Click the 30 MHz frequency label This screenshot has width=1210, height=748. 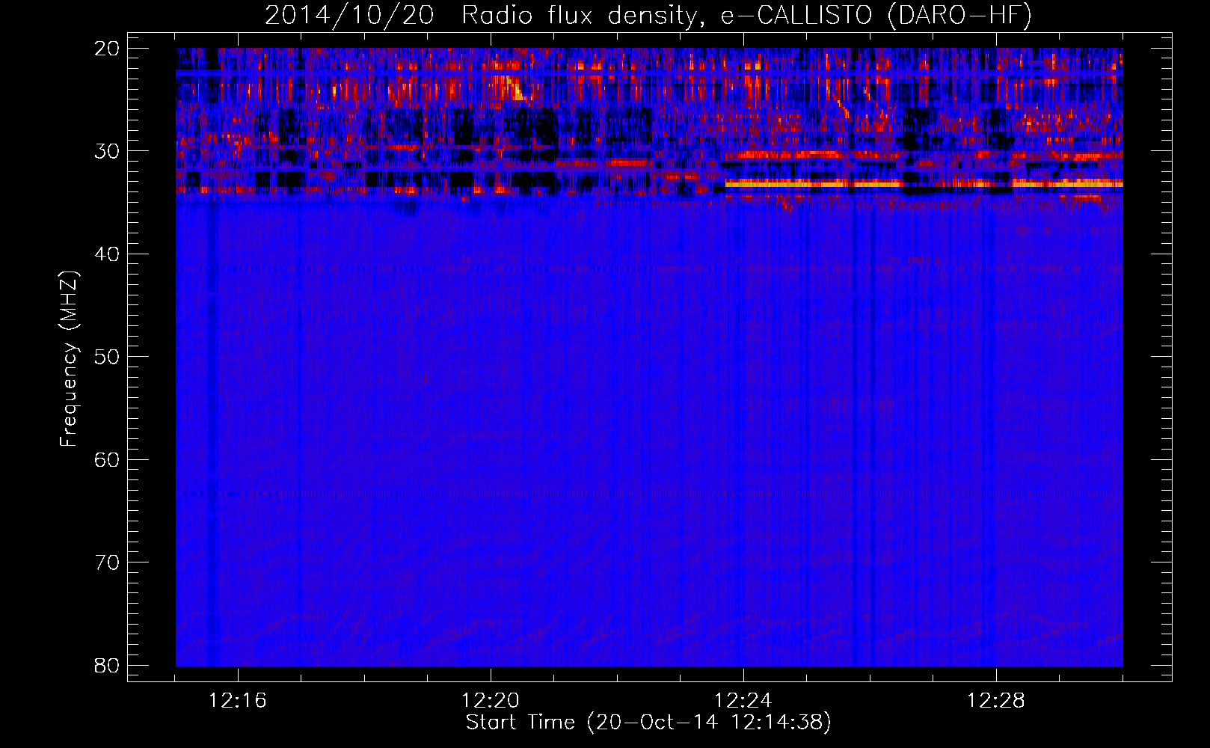tap(107, 151)
